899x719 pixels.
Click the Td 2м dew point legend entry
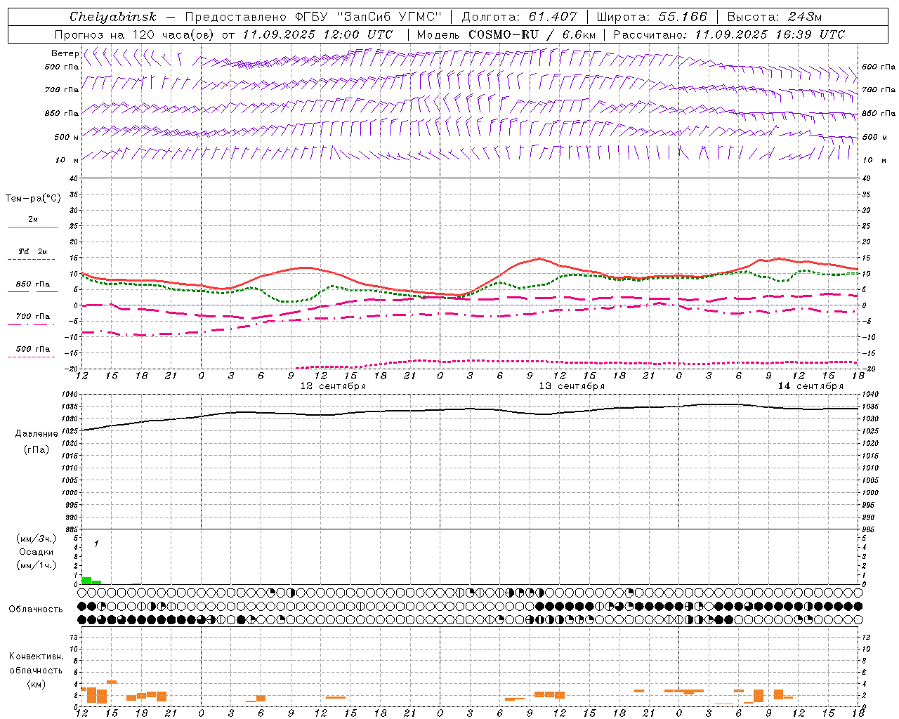(x=33, y=251)
